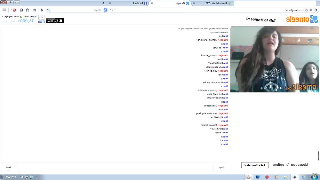
Task: Click the volume speaker tray icon
Action: tap(22, 177)
